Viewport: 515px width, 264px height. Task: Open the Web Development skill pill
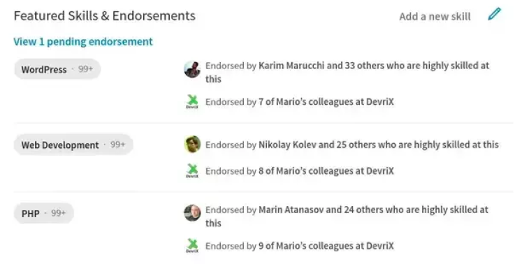pyautogui.click(x=73, y=145)
